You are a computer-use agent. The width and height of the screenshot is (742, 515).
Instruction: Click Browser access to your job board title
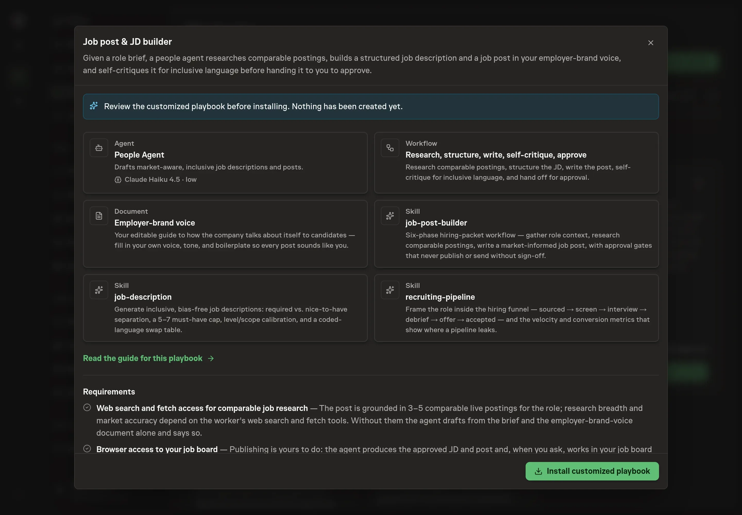(157, 449)
